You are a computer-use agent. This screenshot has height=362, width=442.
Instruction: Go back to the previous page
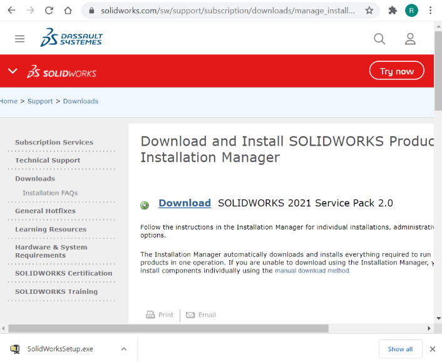[11, 11]
